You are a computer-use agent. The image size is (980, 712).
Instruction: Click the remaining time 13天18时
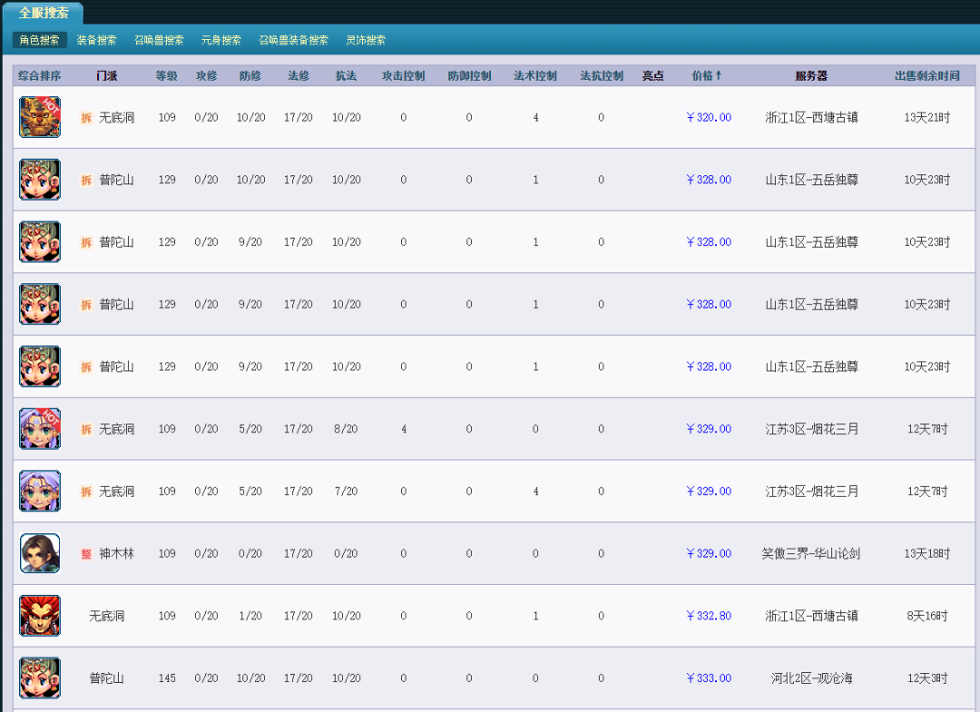926,553
